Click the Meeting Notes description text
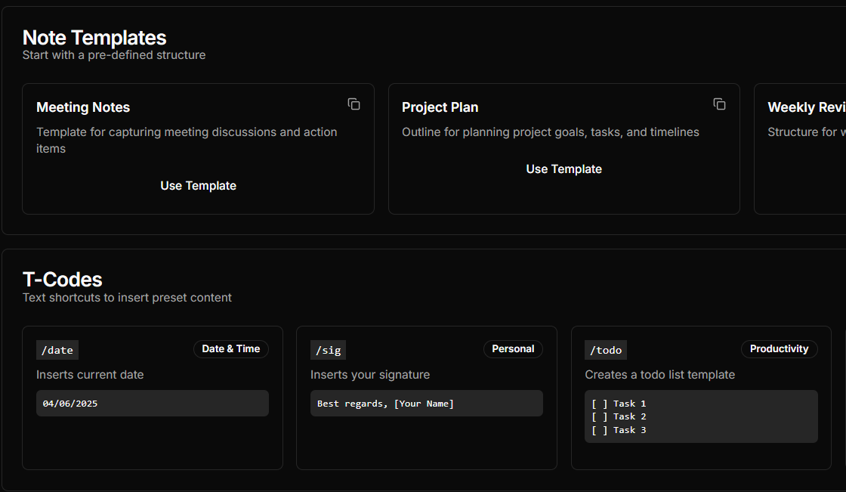 point(187,140)
